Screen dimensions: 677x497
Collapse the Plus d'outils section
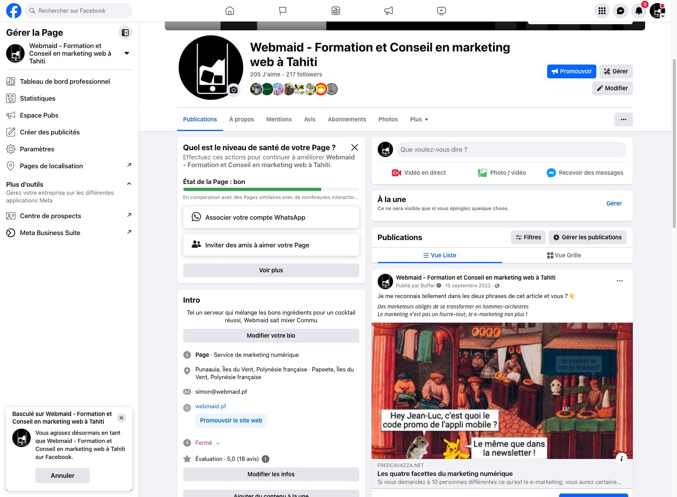click(x=129, y=184)
